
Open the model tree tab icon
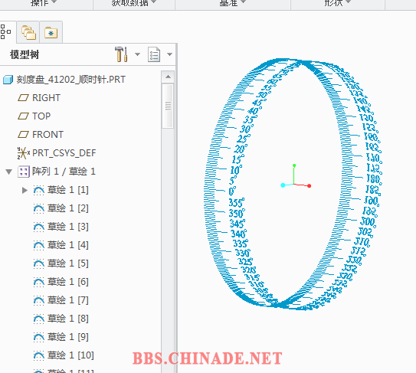pyautogui.click(x=6, y=32)
